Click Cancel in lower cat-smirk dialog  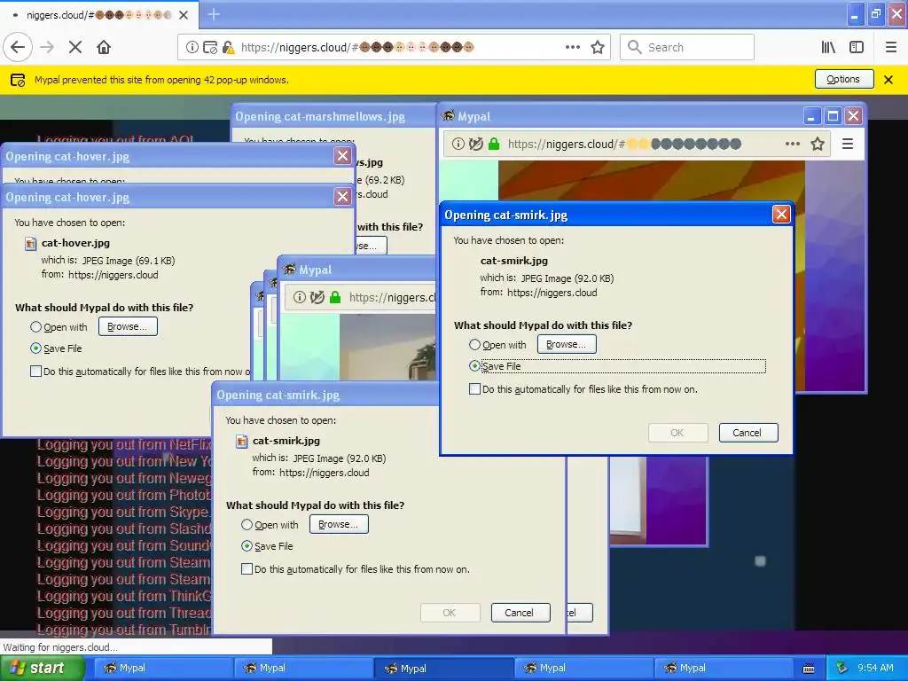[520, 613]
